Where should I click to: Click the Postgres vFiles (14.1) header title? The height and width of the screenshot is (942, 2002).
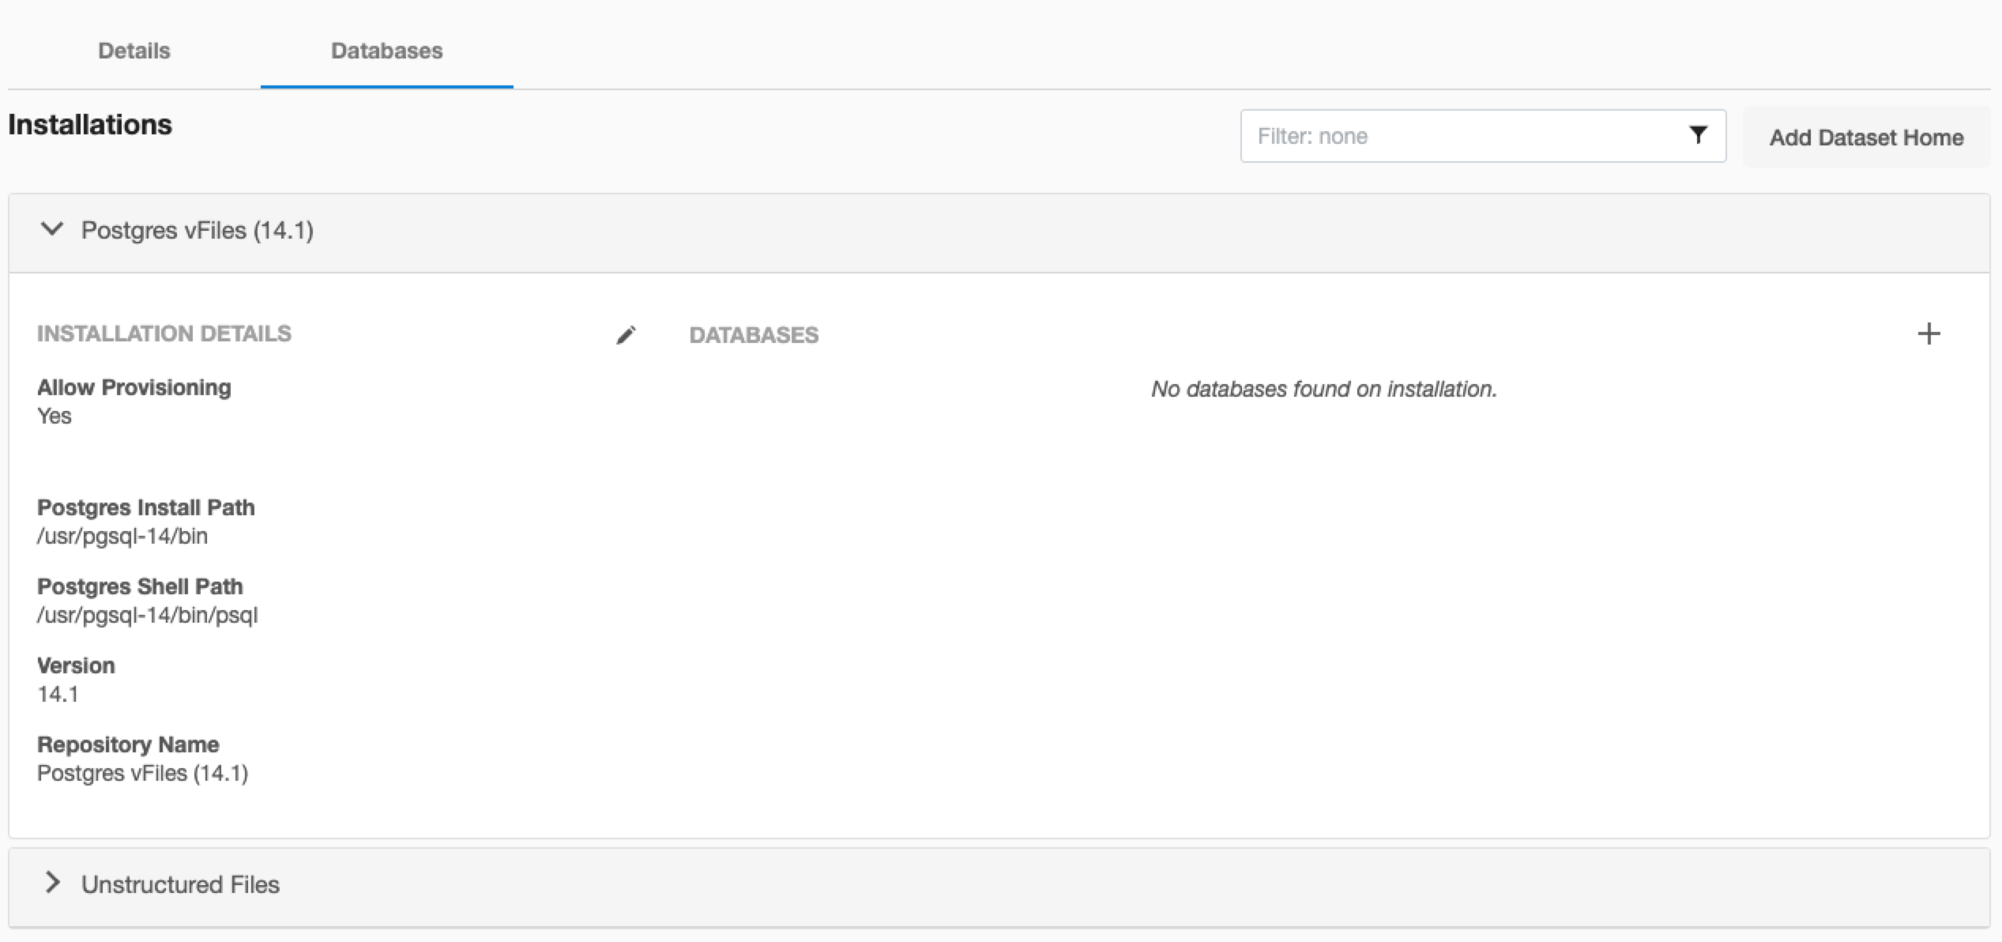pos(198,230)
